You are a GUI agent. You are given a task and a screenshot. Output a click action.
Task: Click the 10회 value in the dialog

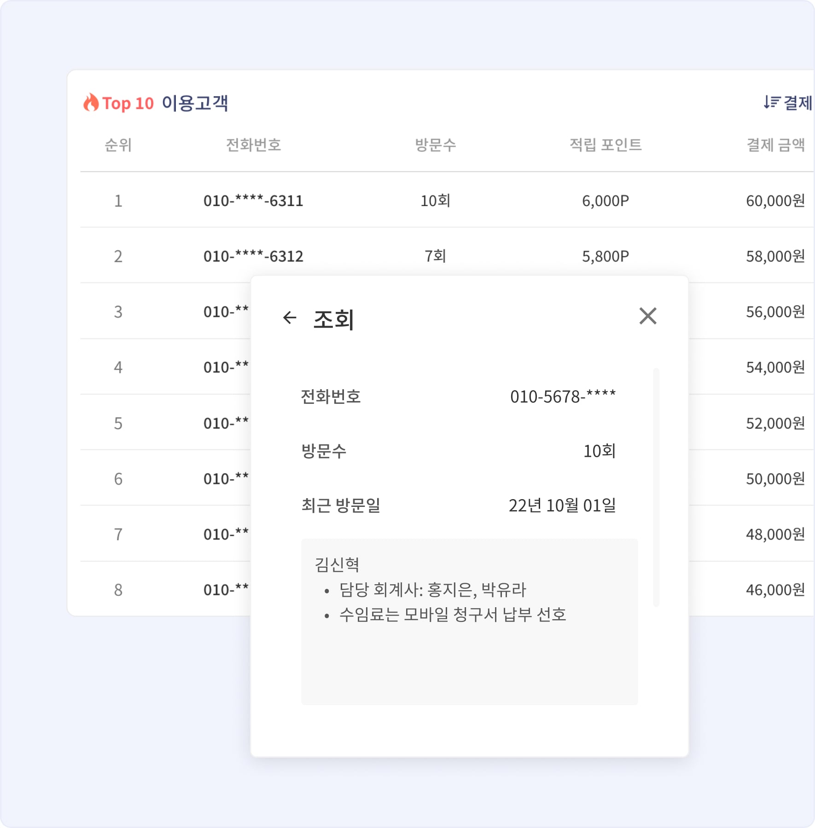click(x=600, y=451)
